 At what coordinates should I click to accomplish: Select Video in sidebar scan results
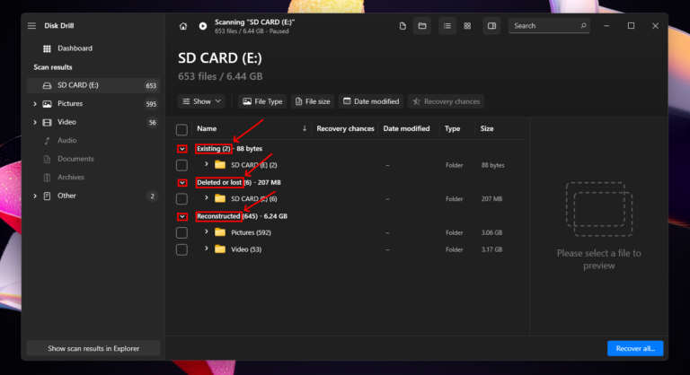(66, 122)
